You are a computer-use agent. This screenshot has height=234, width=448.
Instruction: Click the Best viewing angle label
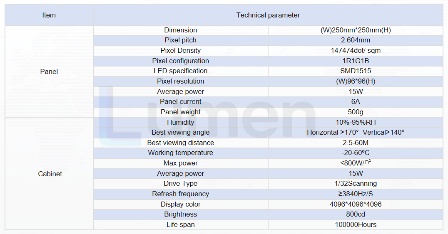click(181, 133)
